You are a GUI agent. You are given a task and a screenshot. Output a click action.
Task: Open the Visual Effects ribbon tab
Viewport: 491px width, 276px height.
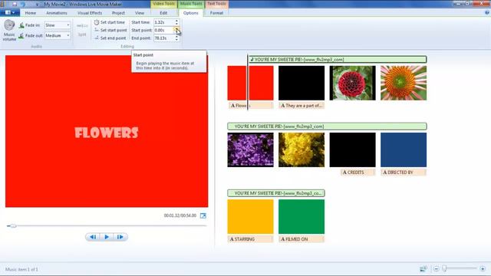pos(90,13)
